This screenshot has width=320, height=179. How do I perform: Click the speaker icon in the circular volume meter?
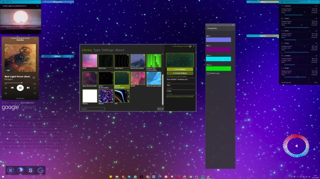[296, 146]
